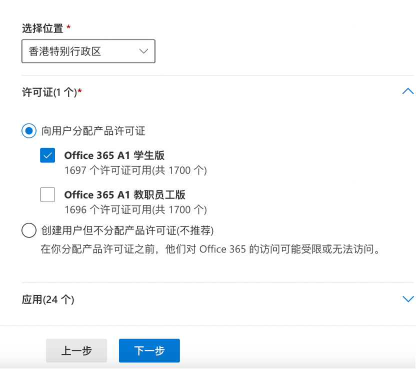Click the 1697 个许可证可用 availability text
The image size is (416, 369).
(x=135, y=170)
